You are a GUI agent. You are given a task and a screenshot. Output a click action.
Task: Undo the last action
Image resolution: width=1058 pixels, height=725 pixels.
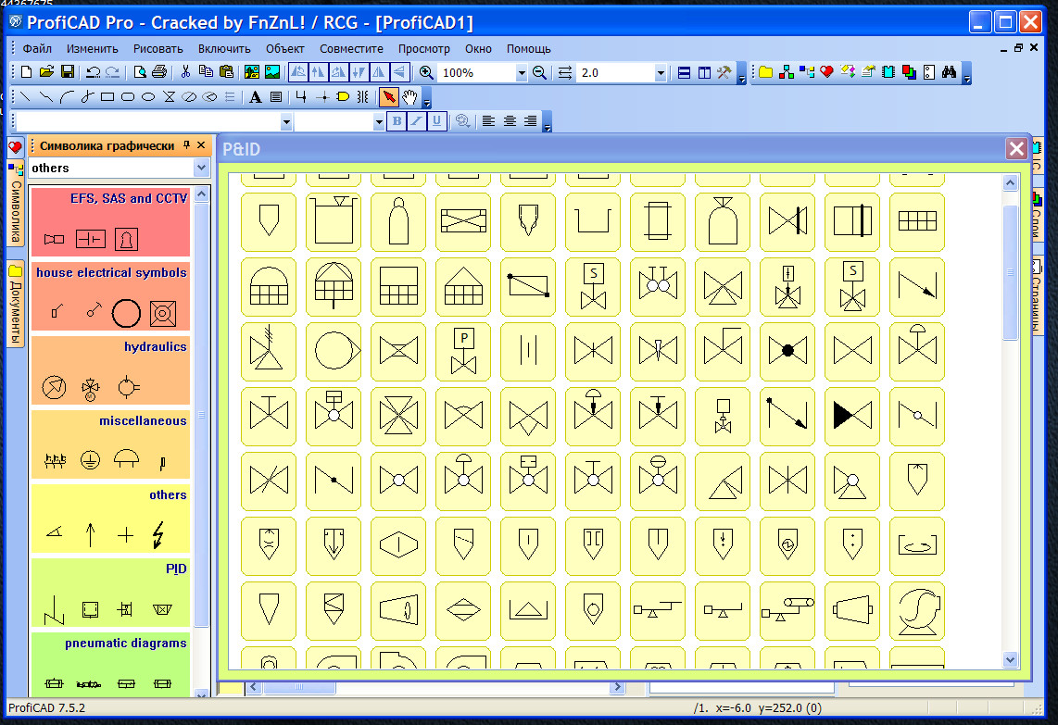point(94,72)
